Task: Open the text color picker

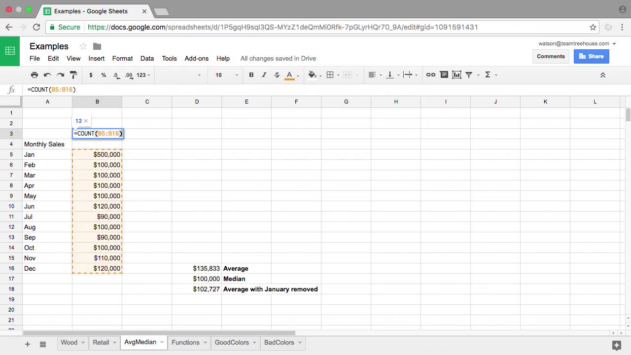Action: [x=289, y=75]
